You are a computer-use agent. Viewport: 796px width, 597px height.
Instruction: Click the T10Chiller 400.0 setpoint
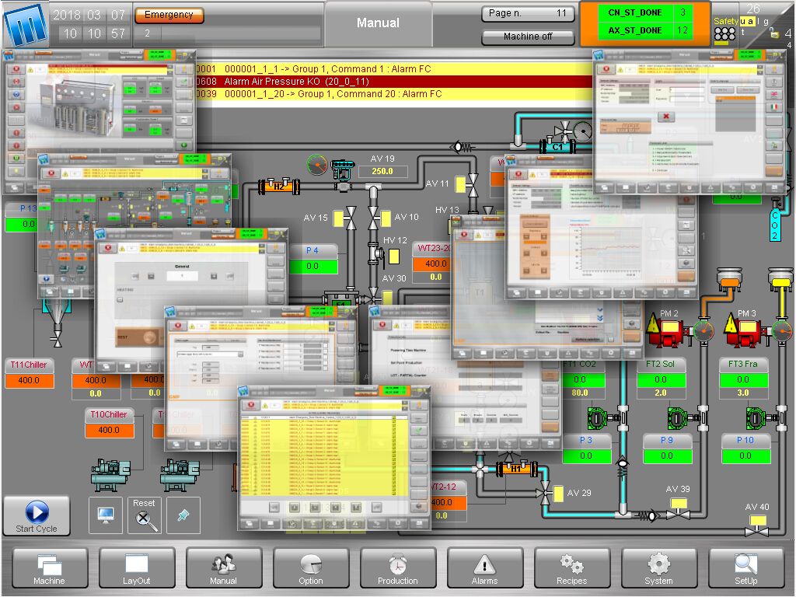pyautogui.click(x=109, y=430)
